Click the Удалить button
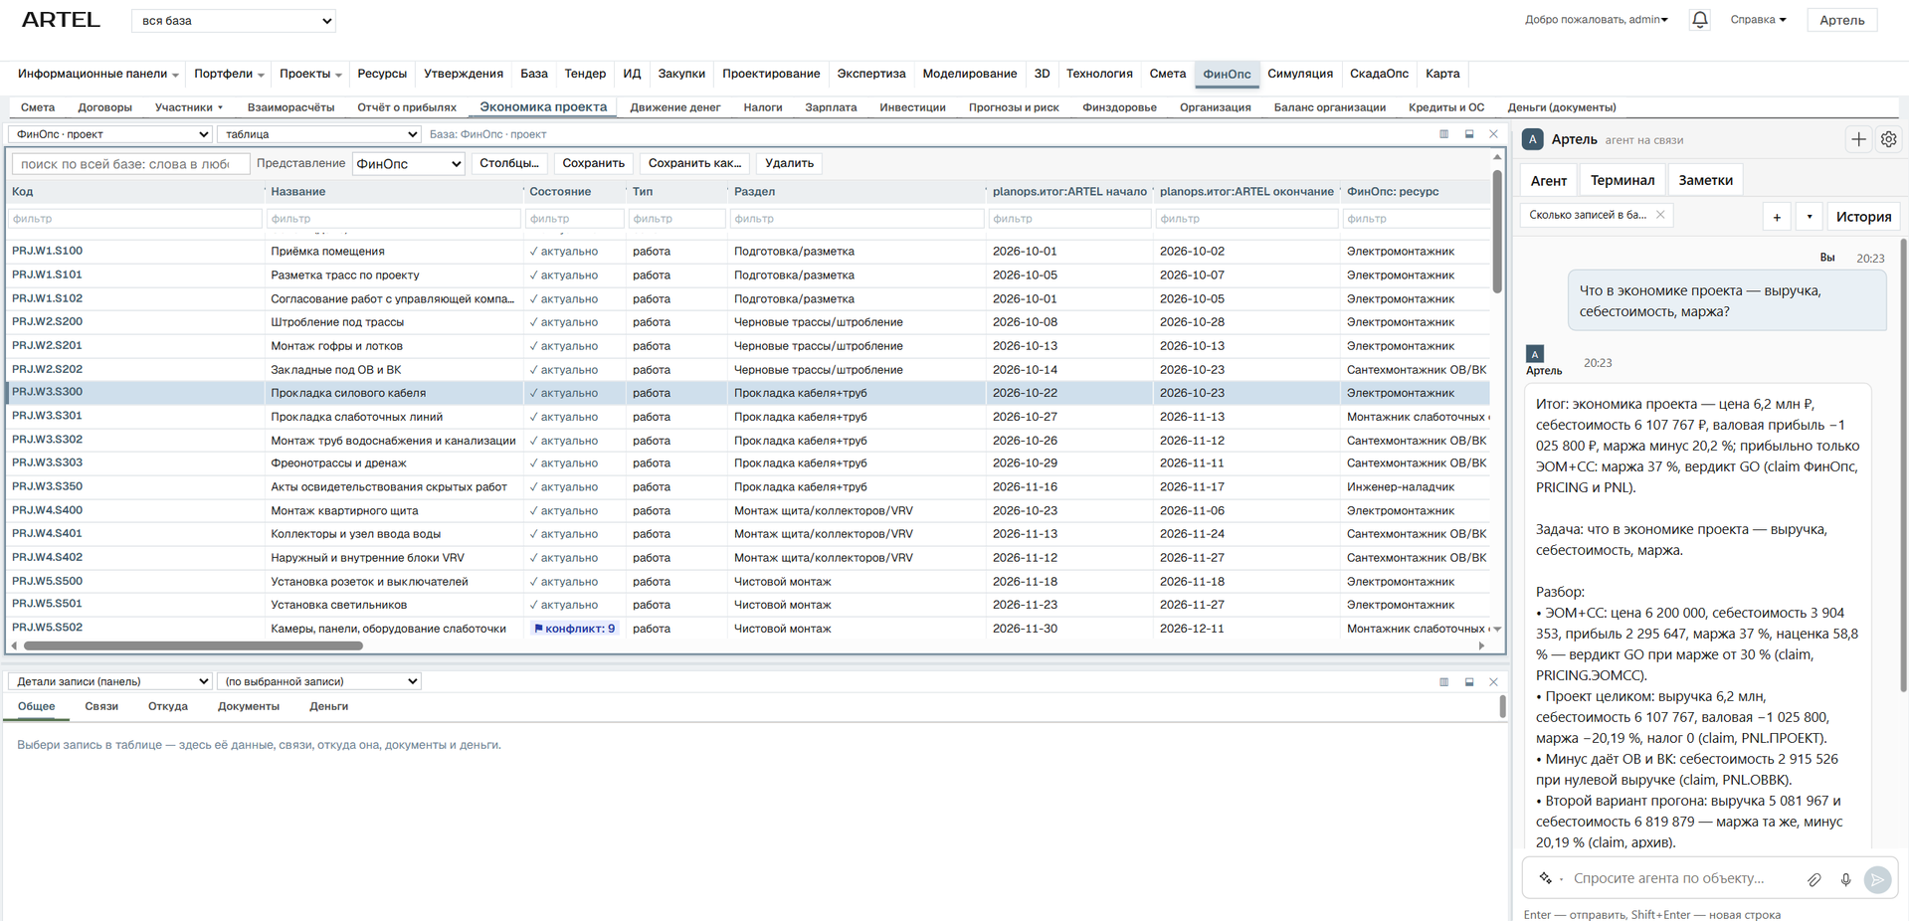This screenshot has height=921, width=1909. coord(789,163)
